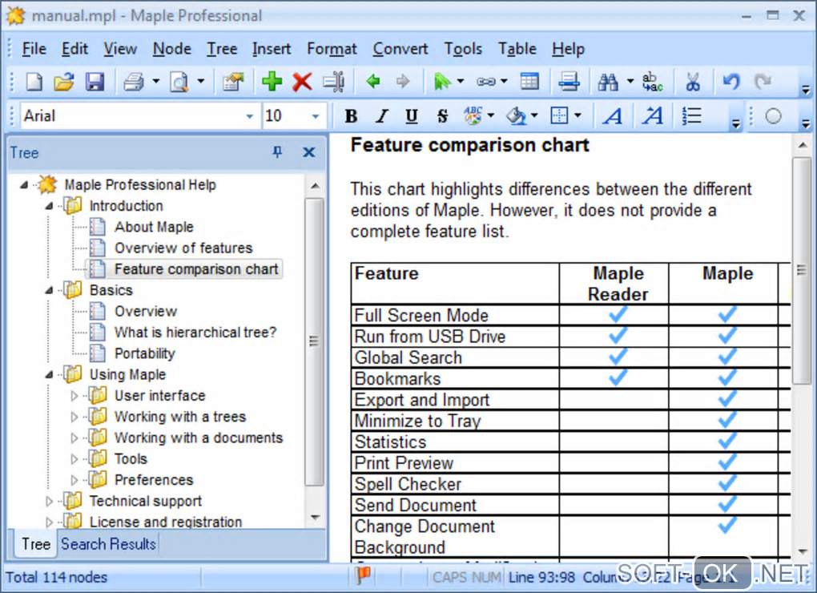Viewport: 817px width, 593px height.
Task: Expand the Tools tree folder
Action: tap(74, 459)
